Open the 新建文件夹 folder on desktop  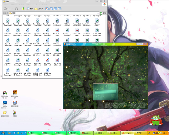click(x=5, y=114)
